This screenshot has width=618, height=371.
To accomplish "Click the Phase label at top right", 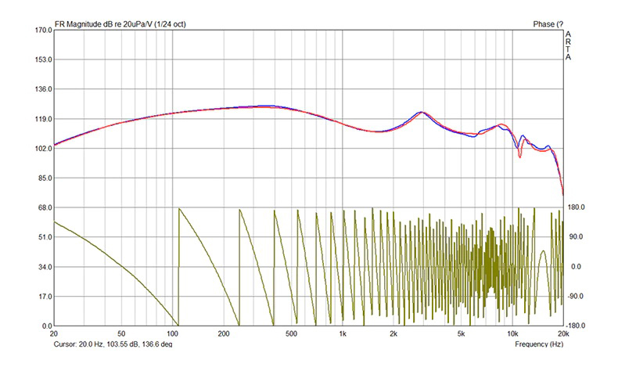I will pyautogui.click(x=547, y=24).
